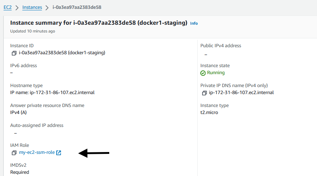Click the breadcrumb chevron after EC2

17,8
